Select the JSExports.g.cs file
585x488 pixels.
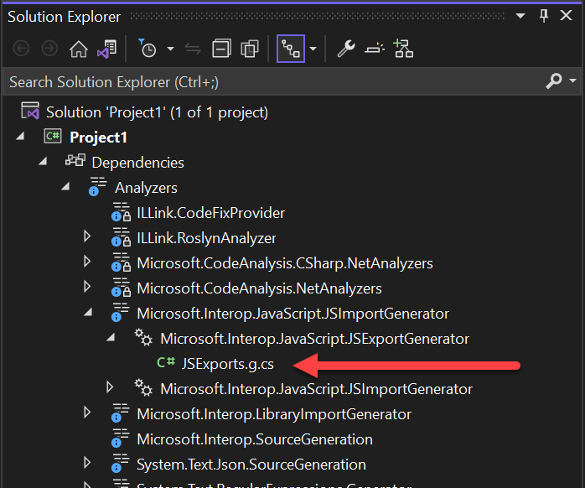(227, 364)
